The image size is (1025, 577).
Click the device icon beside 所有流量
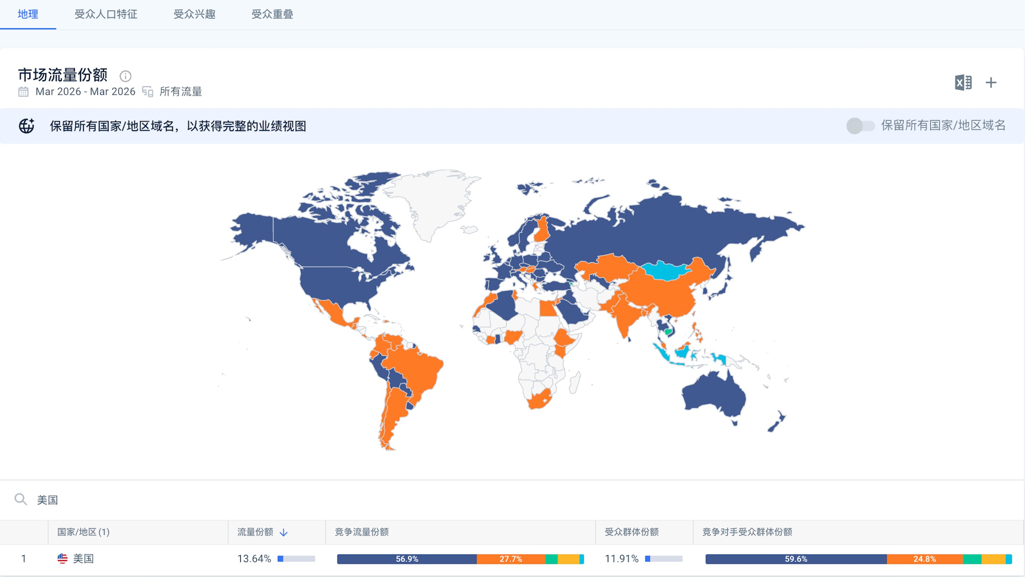[x=147, y=92]
